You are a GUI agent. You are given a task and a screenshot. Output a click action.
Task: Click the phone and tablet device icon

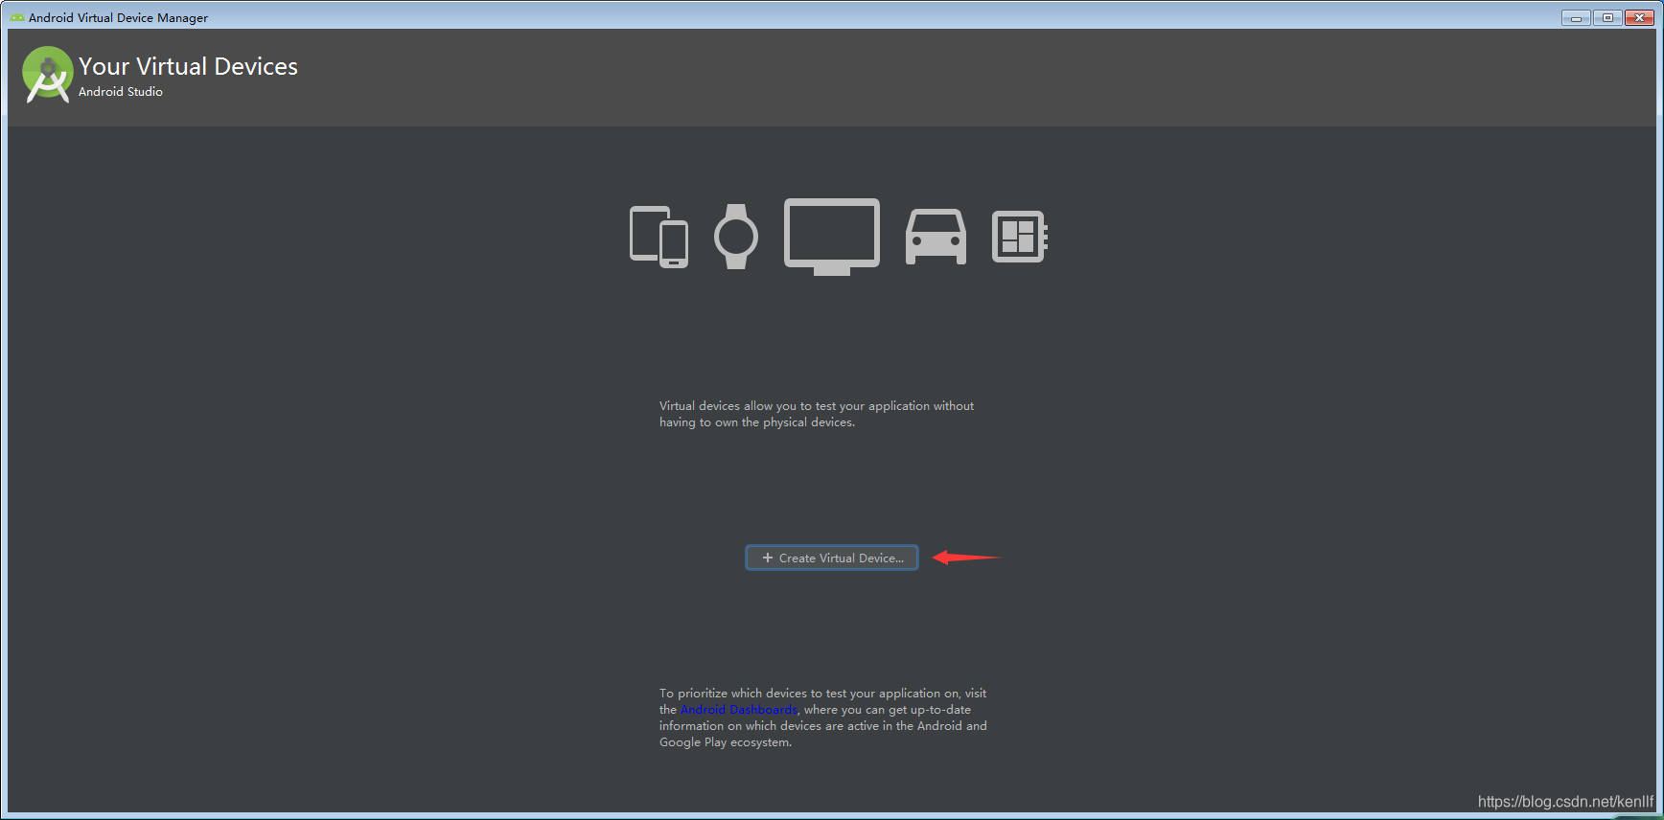tap(659, 237)
